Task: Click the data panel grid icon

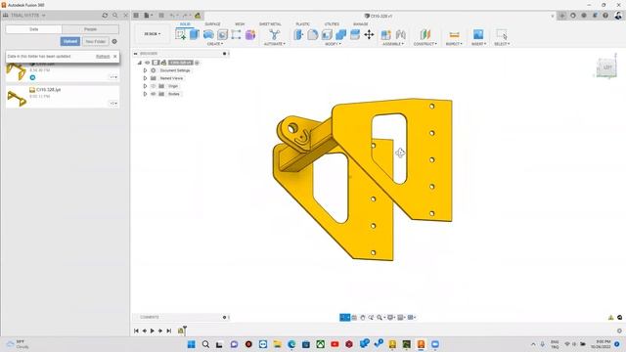Action: tap(136, 16)
